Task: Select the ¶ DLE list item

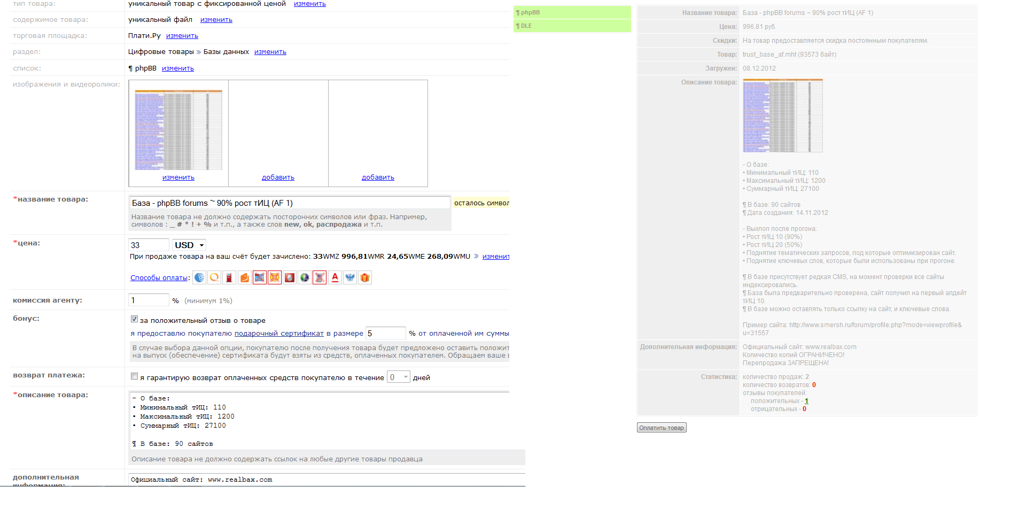Action: (x=572, y=26)
